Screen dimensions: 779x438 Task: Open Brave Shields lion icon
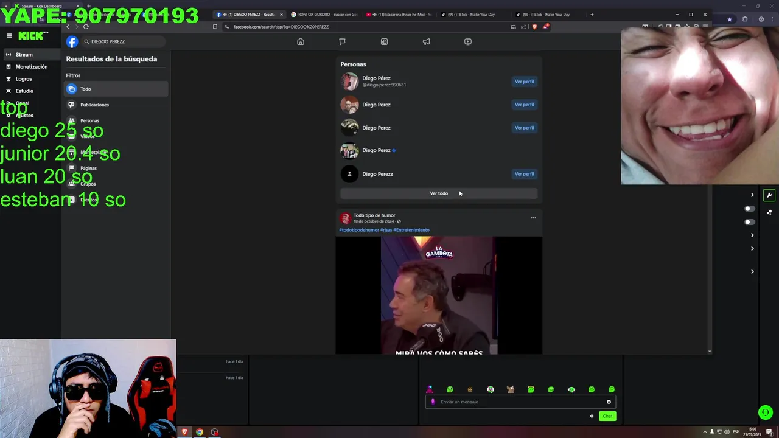click(x=534, y=27)
